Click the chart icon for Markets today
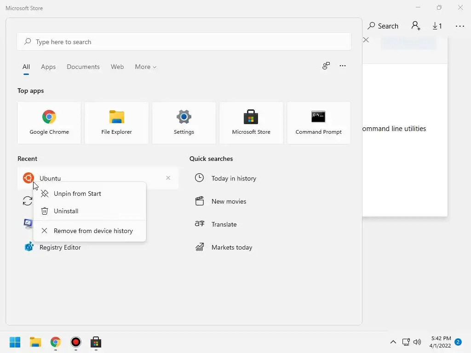The height and width of the screenshot is (353, 471). (200, 247)
